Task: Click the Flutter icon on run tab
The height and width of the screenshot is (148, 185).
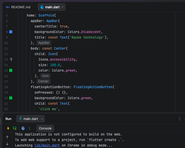Action: click(20, 119)
